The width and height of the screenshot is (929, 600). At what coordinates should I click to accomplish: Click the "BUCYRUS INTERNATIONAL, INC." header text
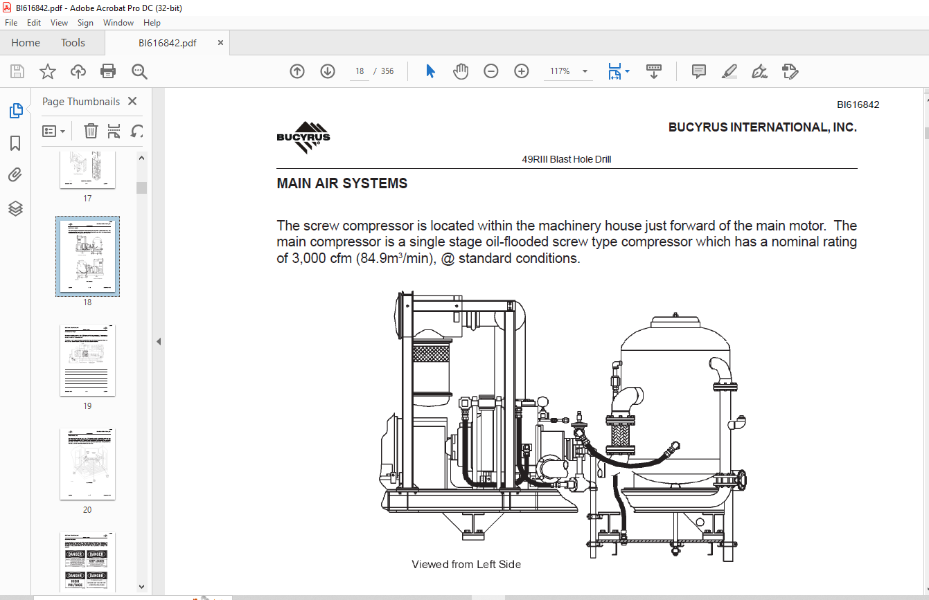coord(763,127)
